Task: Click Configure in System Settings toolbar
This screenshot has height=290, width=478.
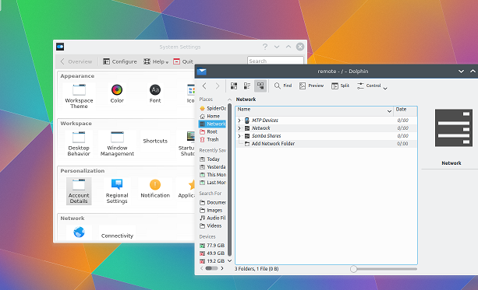Action: coord(120,61)
